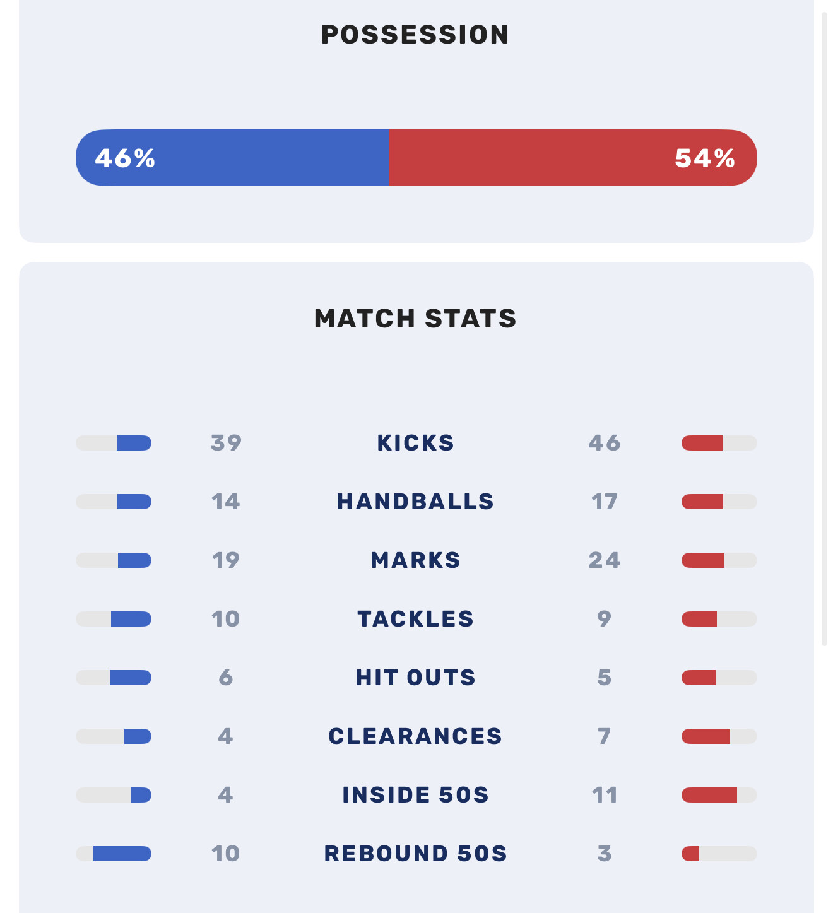The height and width of the screenshot is (913, 833).
Task: Click the blue Tackles bar
Action: coord(131,619)
